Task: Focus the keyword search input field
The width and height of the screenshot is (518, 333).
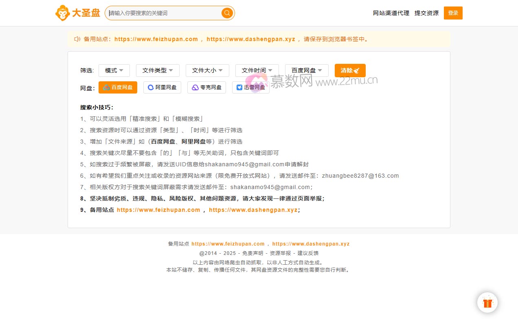Action: (x=163, y=13)
